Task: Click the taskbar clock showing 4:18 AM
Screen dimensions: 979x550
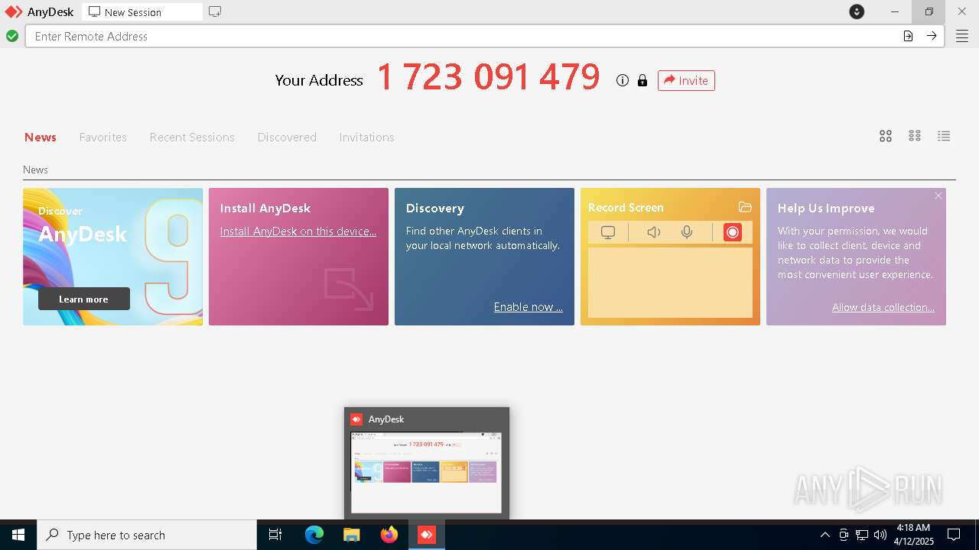Action: (x=913, y=535)
